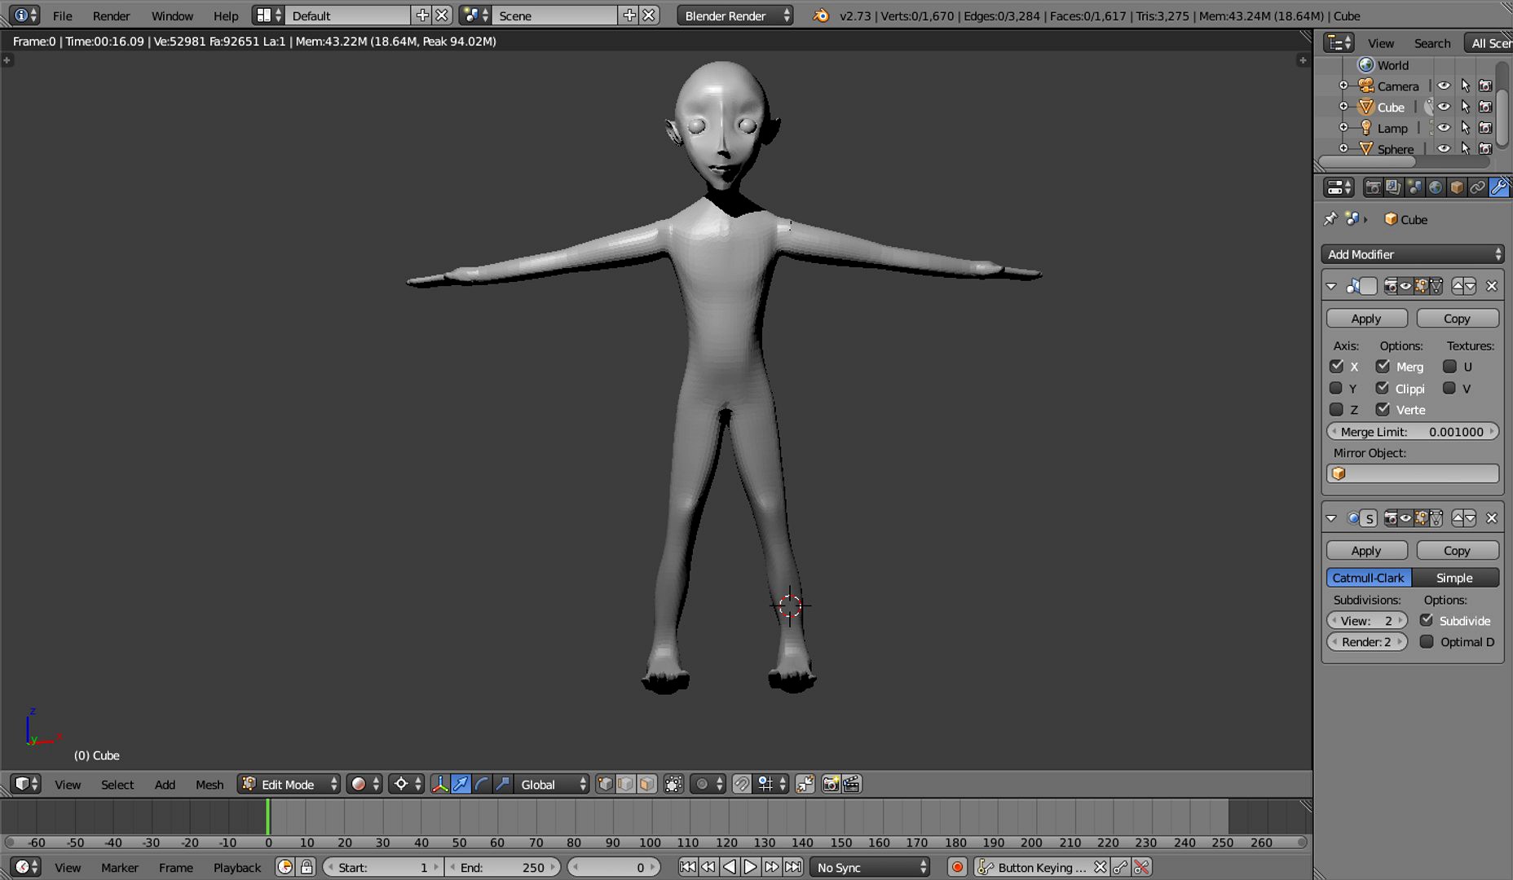This screenshot has width=1513, height=880.
Task: Click the Merge Limit value slider
Action: coord(1412,432)
